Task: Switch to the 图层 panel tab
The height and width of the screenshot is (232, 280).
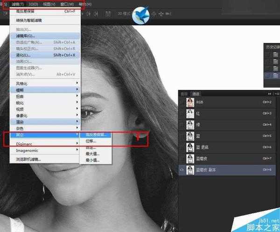Action: pos(184,94)
